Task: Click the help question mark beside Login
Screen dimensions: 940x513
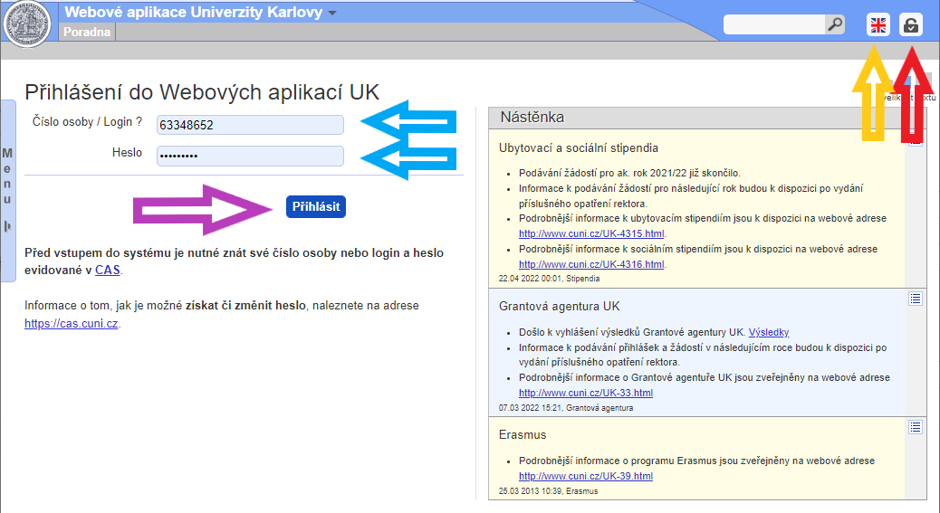Action: [x=139, y=121]
